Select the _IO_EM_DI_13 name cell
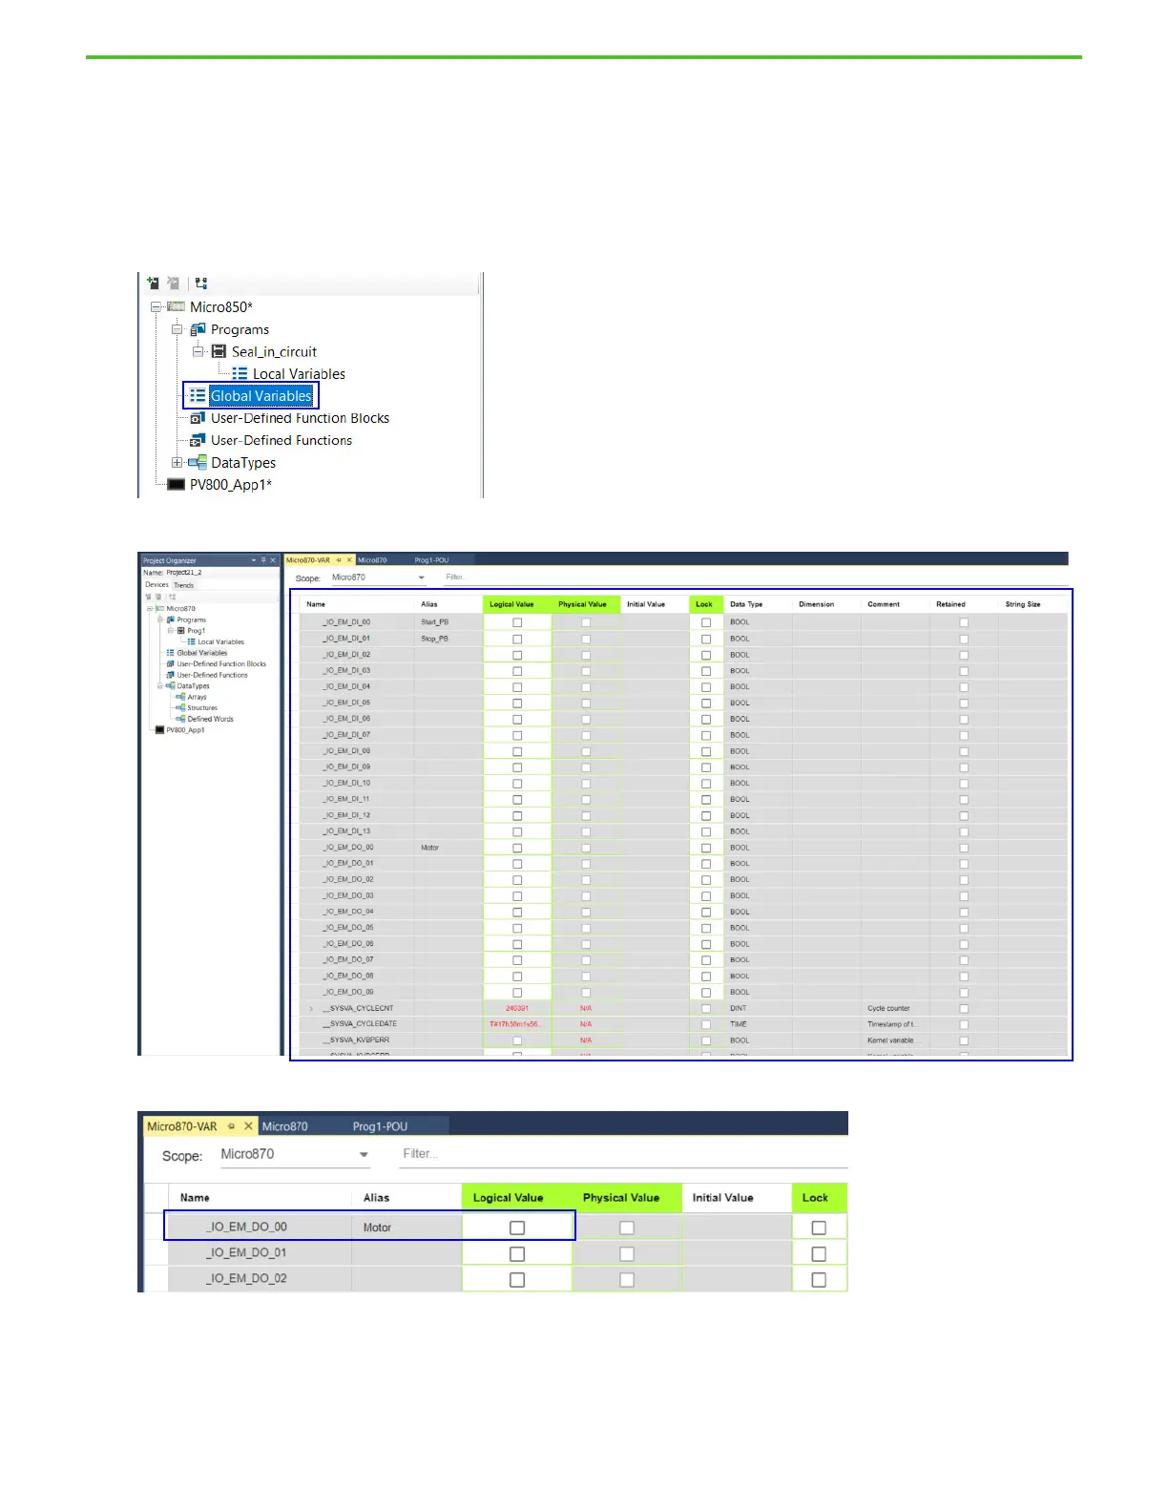The image size is (1168, 1512). tap(357, 831)
